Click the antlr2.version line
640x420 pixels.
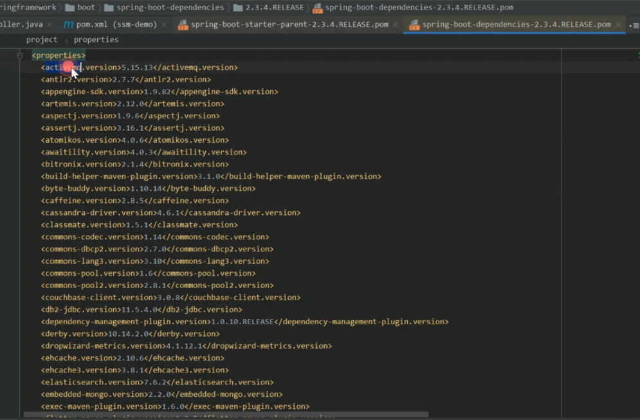pos(125,80)
